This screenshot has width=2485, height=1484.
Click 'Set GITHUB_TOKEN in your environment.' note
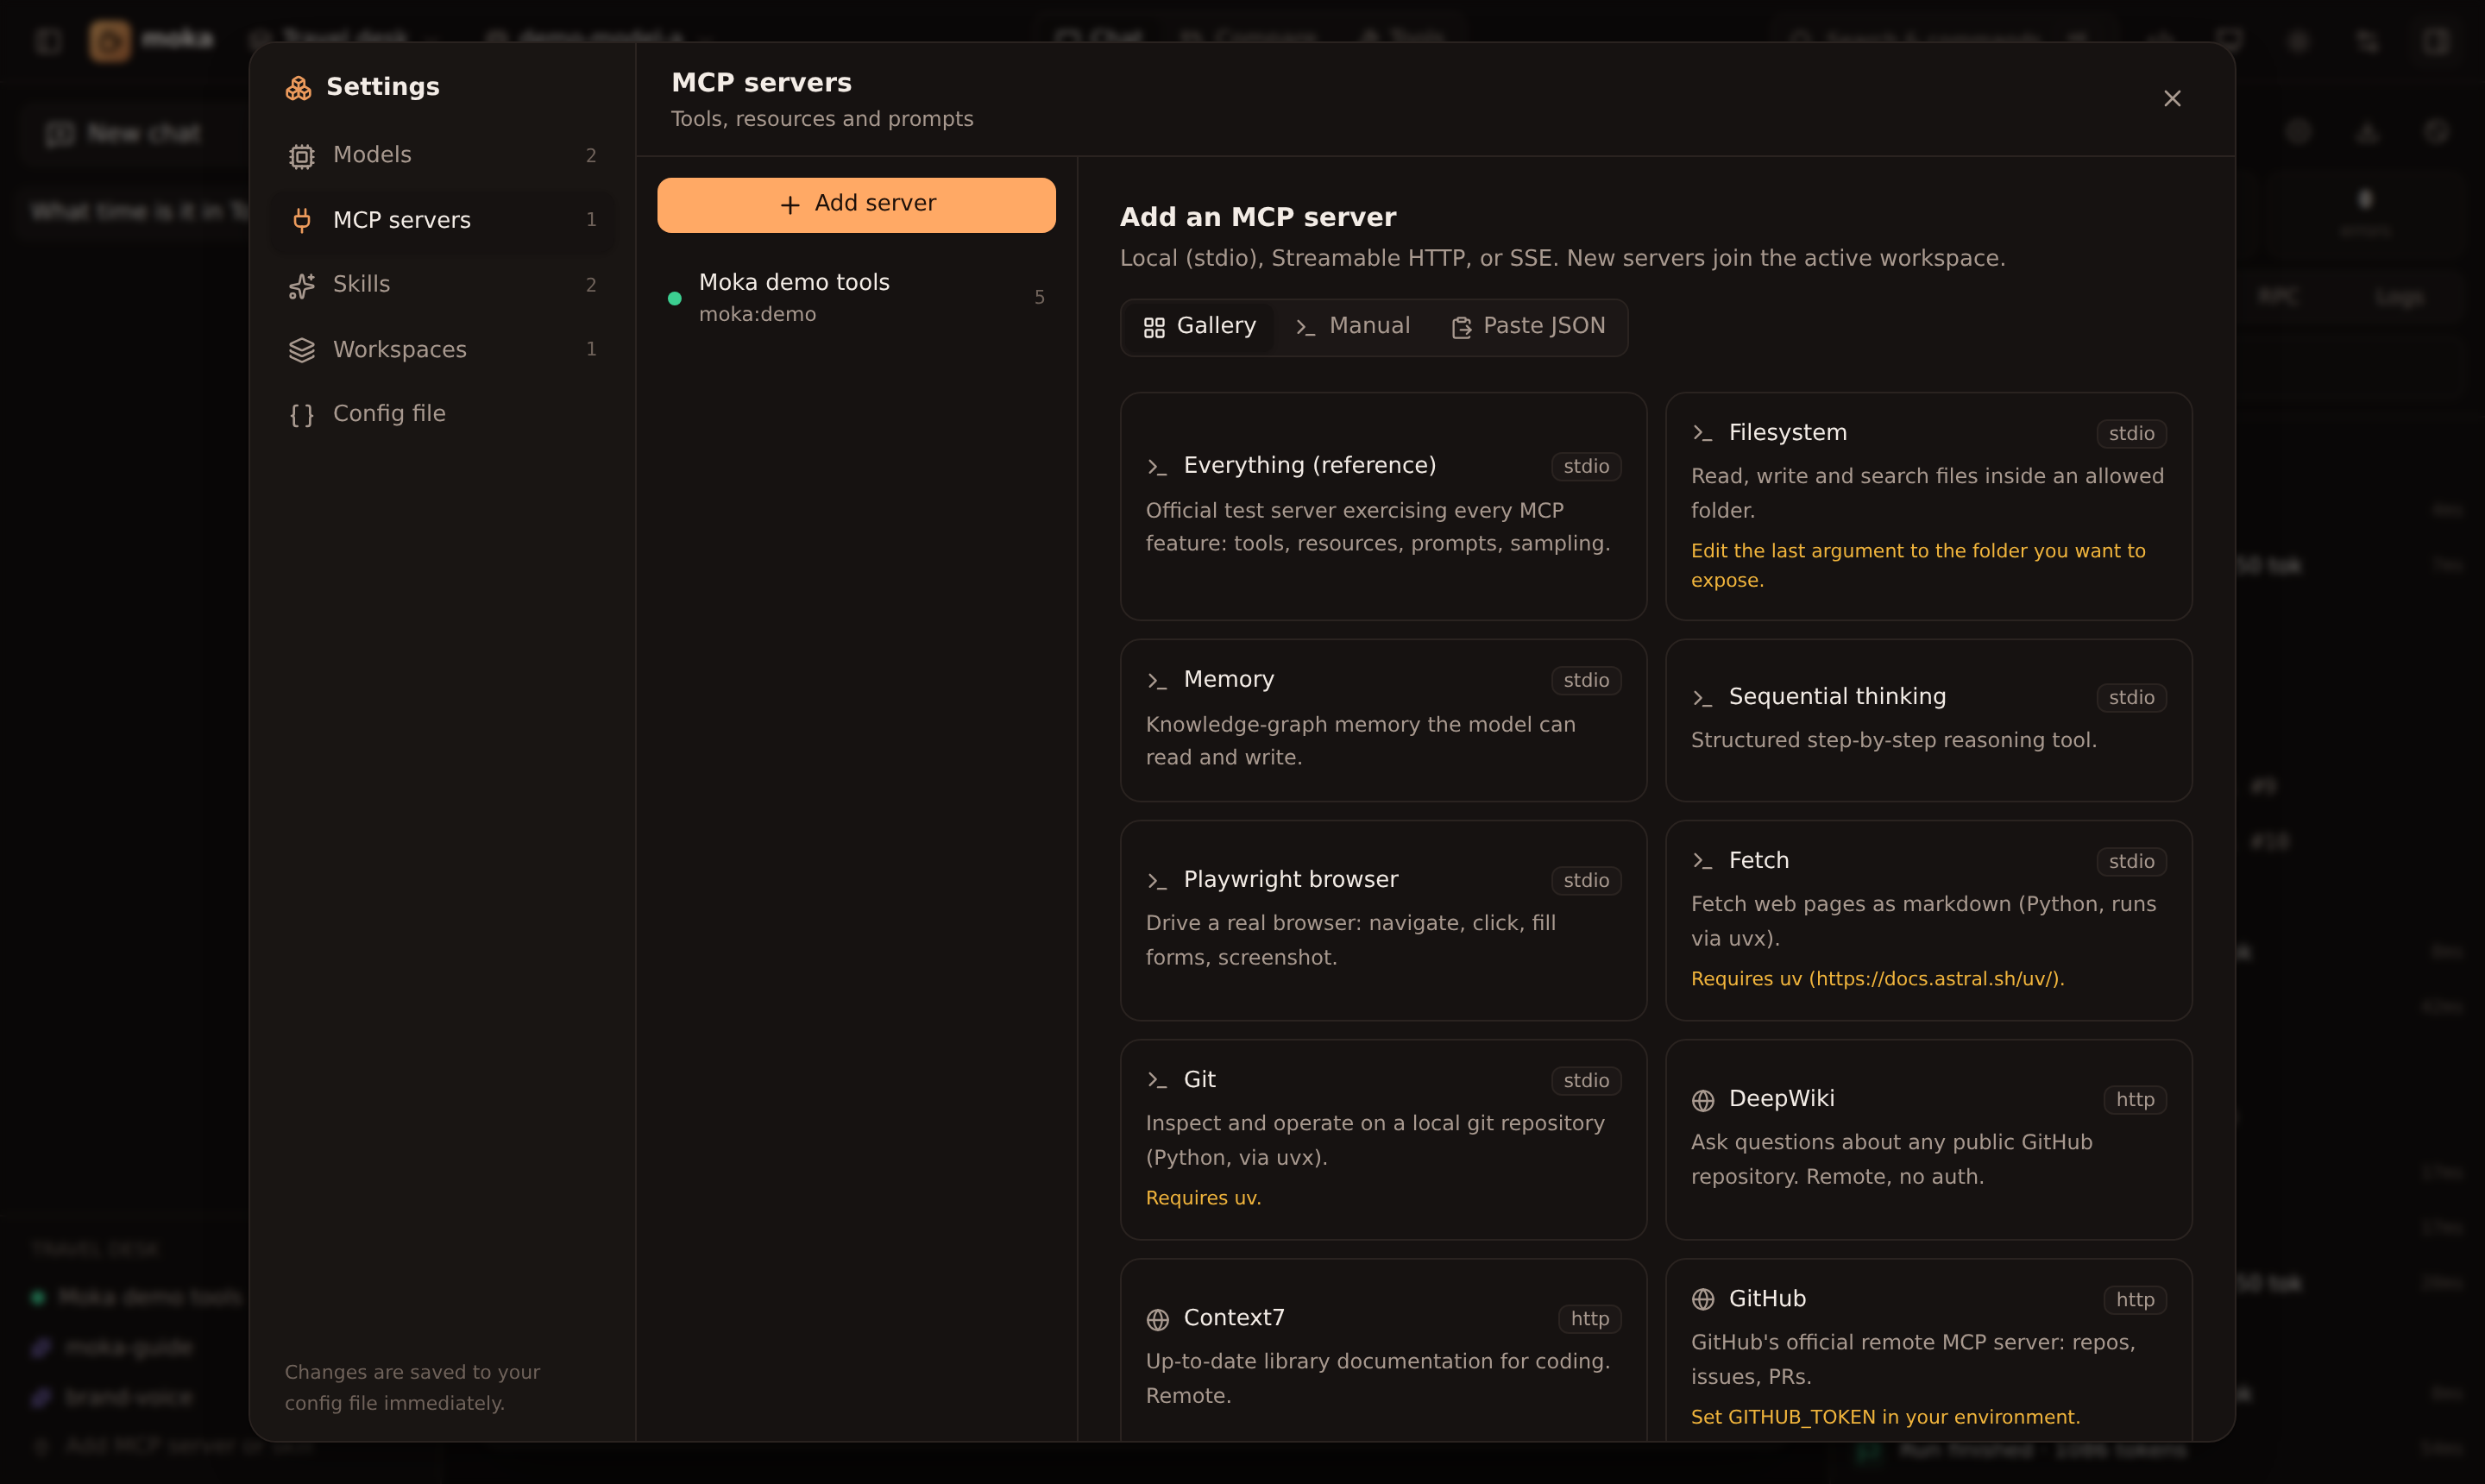(1885, 1417)
